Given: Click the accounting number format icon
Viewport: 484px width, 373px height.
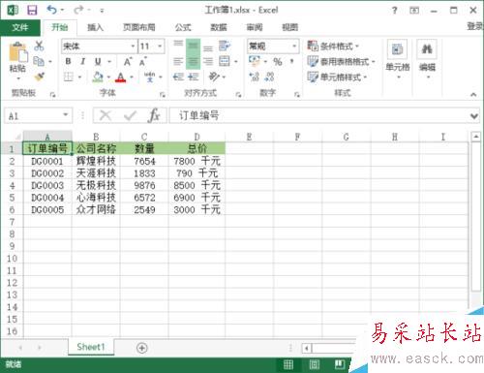Looking at the screenshot, I should (x=255, y=61).
